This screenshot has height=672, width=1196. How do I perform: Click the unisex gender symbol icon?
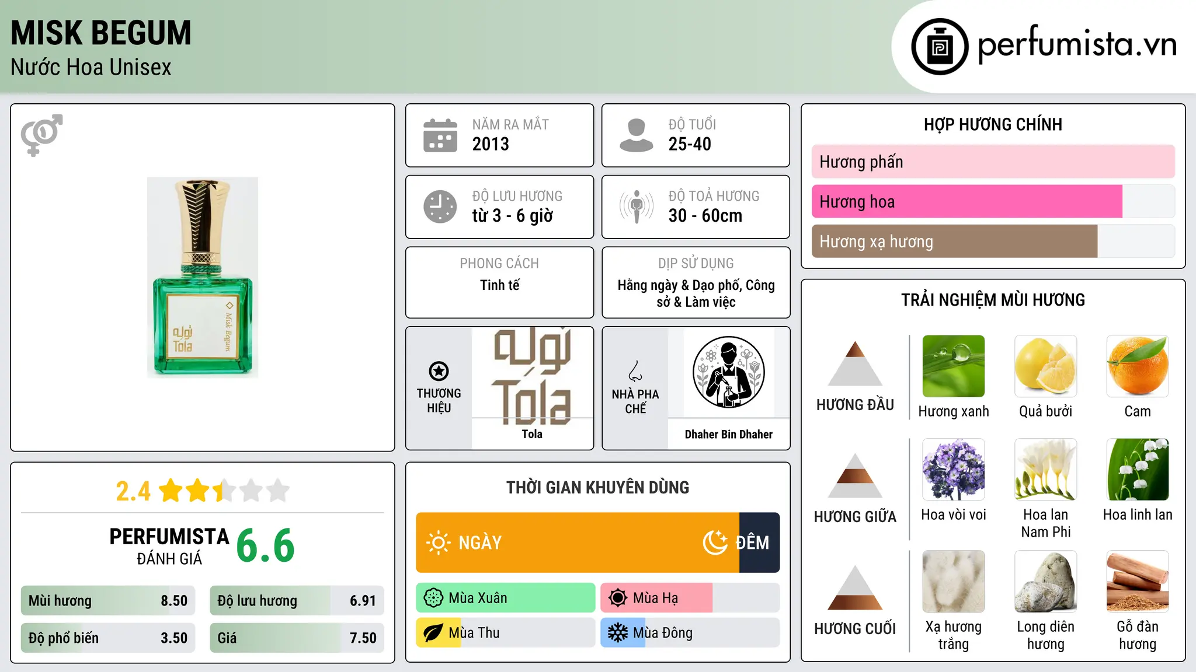coord(41,135)
